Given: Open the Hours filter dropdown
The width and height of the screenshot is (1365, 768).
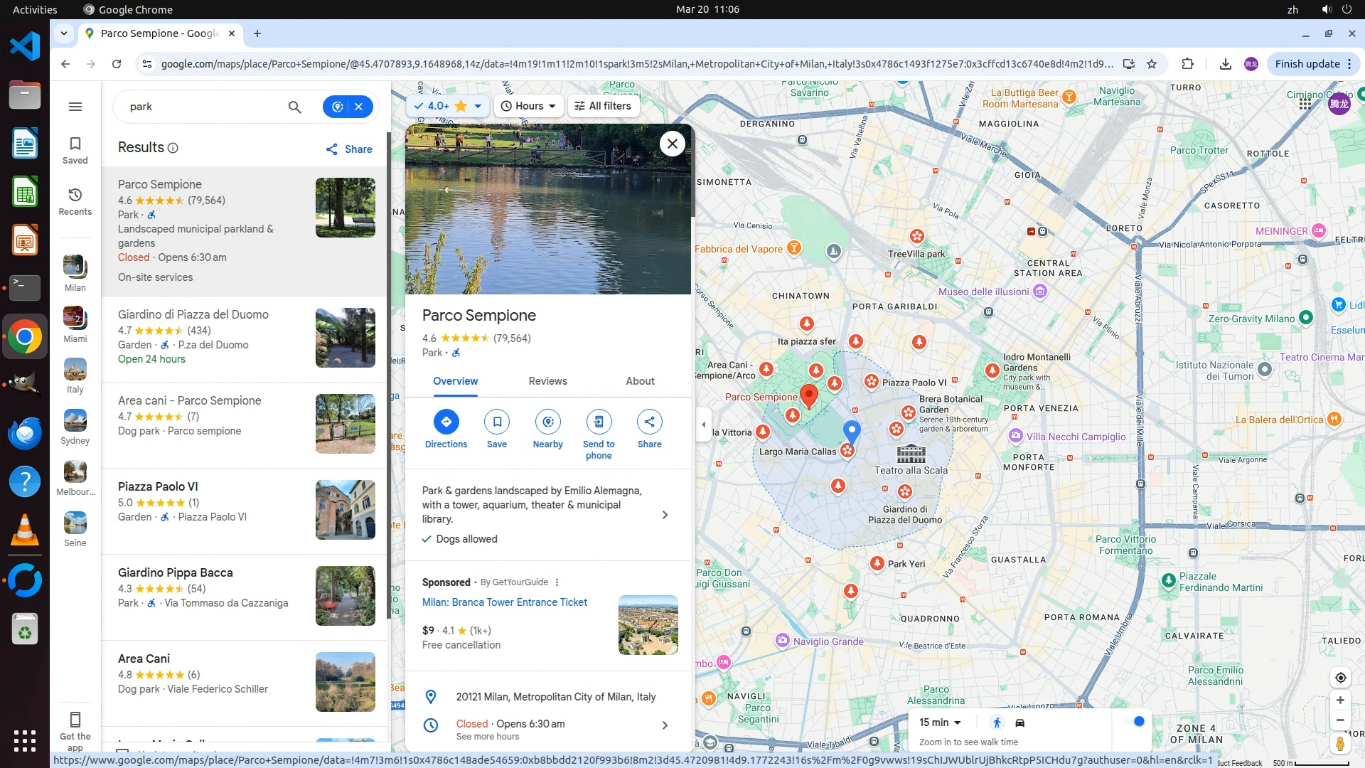Looking at the screenshot, I should (x=528, y=106).
